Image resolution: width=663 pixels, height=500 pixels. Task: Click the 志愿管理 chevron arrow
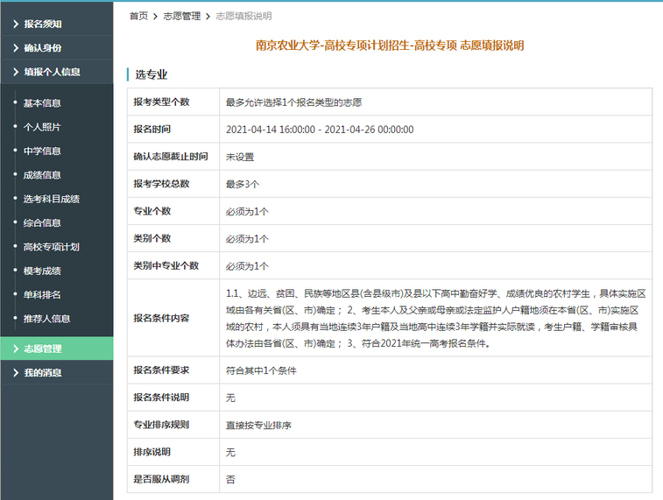(x=16, y=349)
